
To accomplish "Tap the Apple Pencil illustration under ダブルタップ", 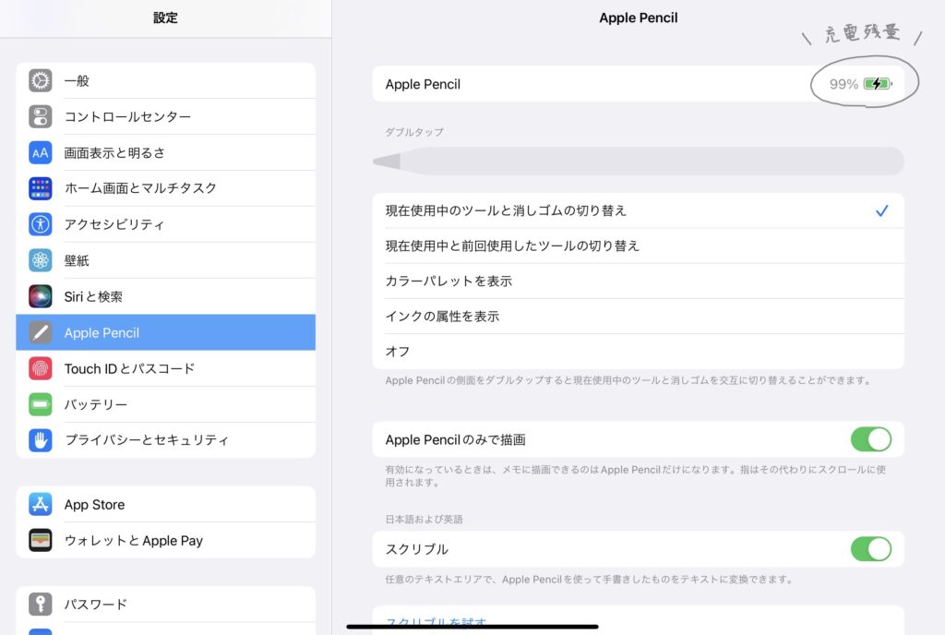I will pyautogui.click(x=639, y=162).
